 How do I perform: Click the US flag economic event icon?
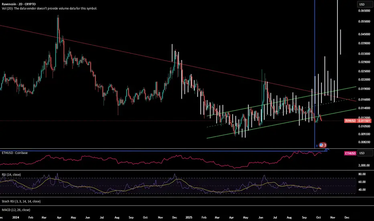pos(322,145)
